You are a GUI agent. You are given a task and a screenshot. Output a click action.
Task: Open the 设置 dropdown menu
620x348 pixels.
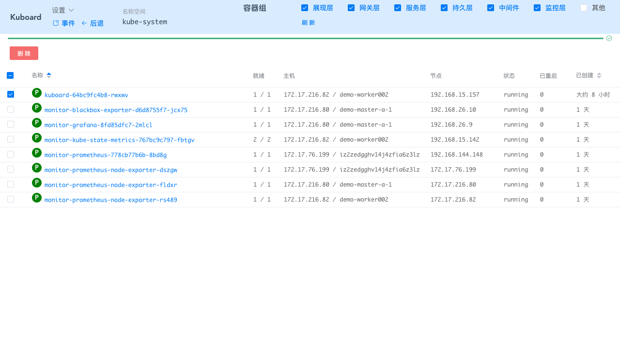pyautogui.click(x=63, y=10)
